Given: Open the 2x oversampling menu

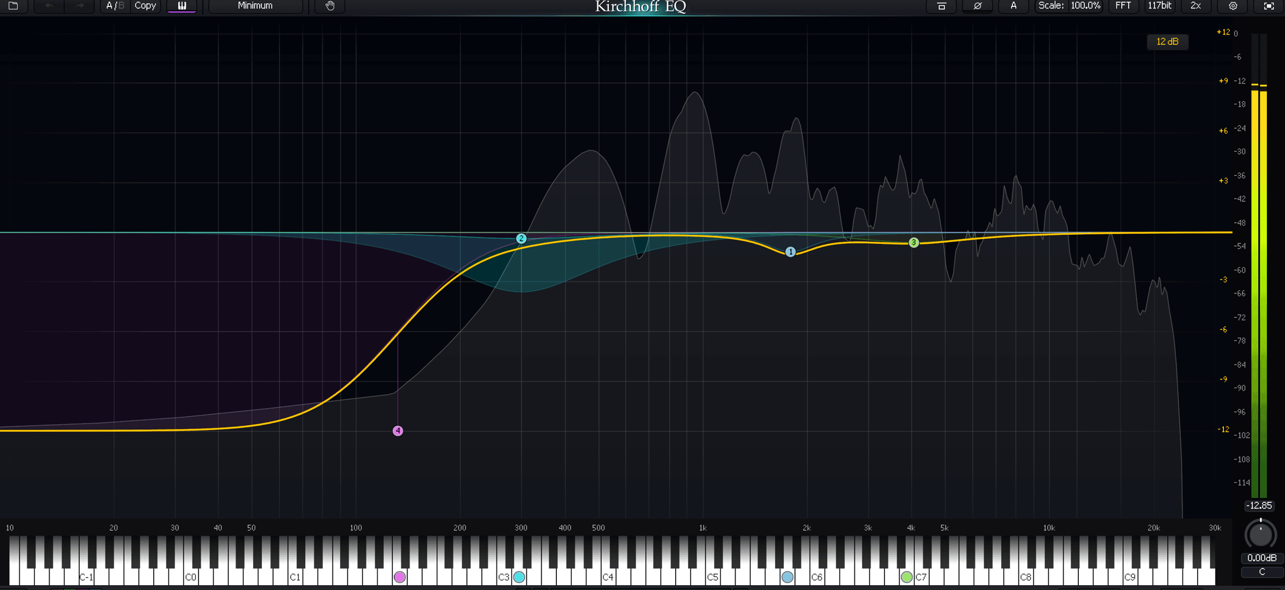Looking at the screenshot, I should (1196, 6).
